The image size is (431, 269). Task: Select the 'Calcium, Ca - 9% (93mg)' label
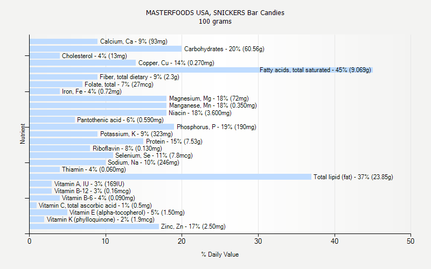pos(134,41)
